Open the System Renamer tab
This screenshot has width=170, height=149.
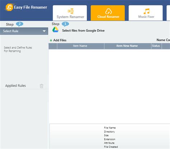tap(70, 13)
